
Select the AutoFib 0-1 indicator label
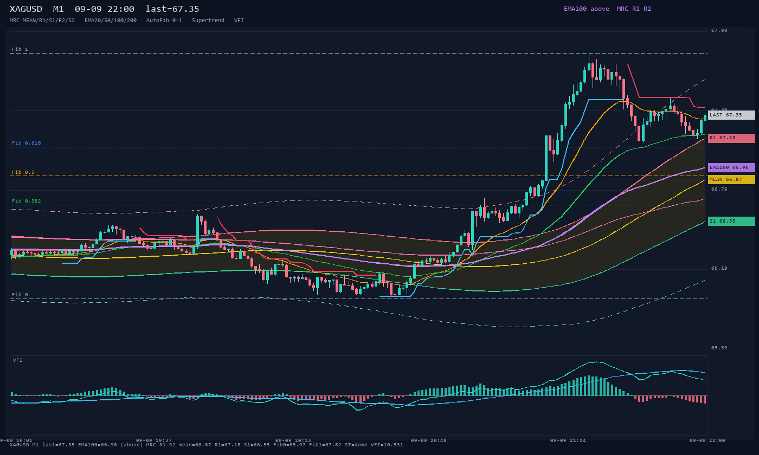pyautogui.click(x=164, y=21)
